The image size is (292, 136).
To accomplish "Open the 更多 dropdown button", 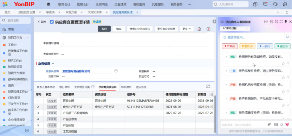I will coord(187,29).
